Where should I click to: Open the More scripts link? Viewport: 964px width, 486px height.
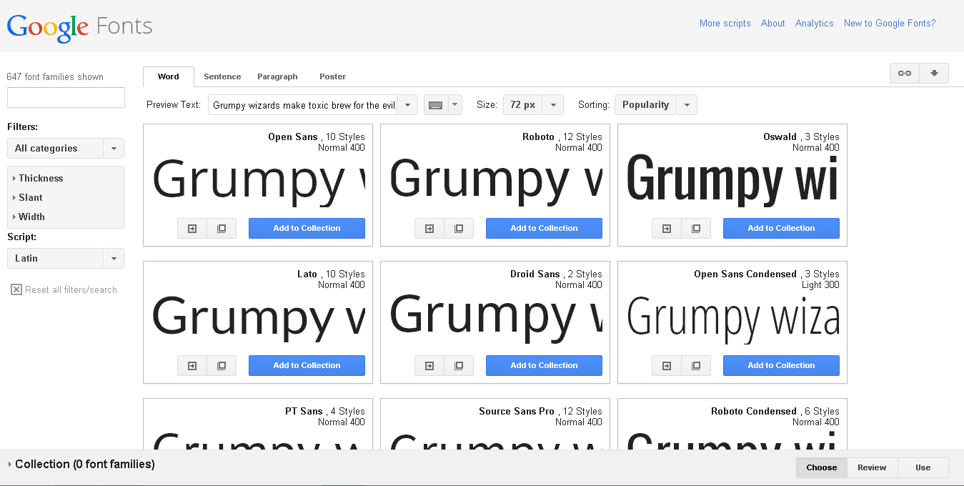point(725,23)
